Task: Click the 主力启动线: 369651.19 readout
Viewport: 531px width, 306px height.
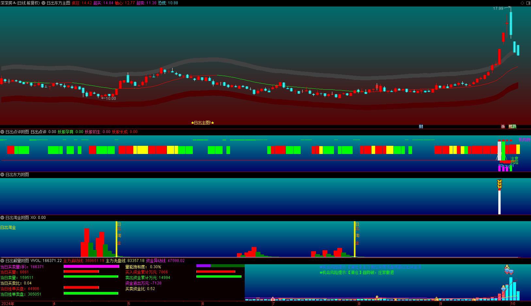Action: pos(84,261)
